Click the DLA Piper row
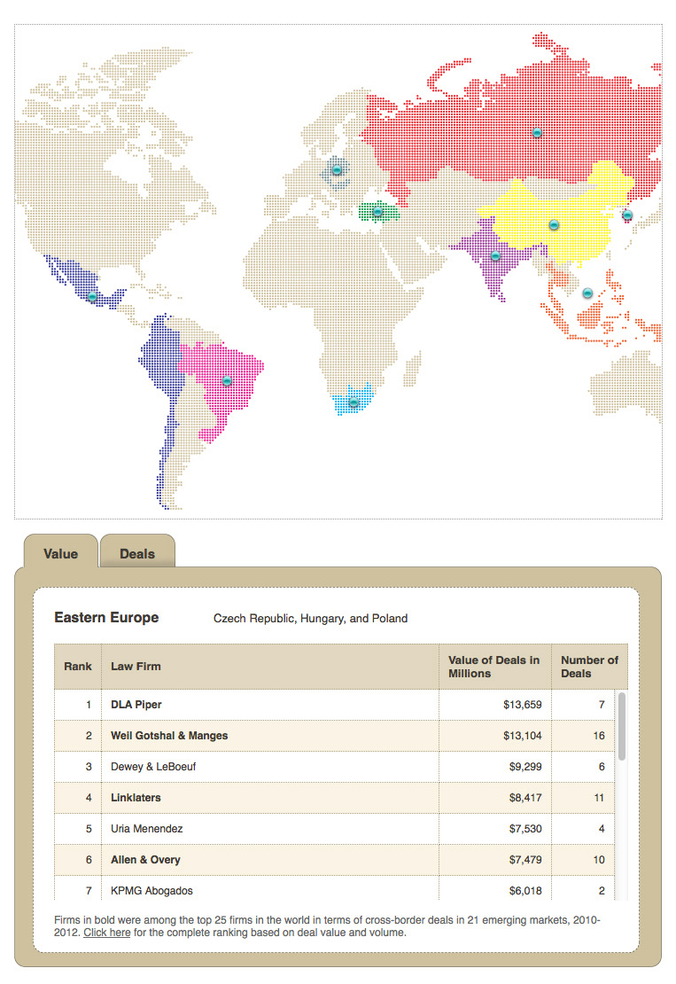The height and width of the screenshot is (984, 676). (334, 705)
